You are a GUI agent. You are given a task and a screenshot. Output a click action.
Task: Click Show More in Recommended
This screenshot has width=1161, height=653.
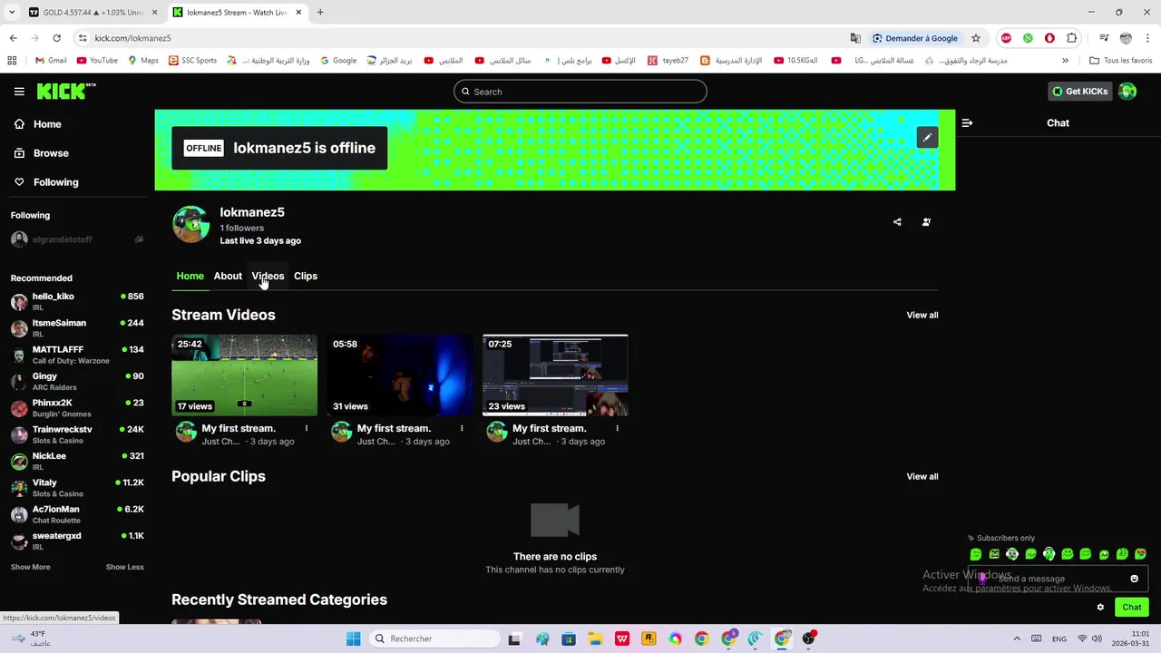(x=31, y=567)
